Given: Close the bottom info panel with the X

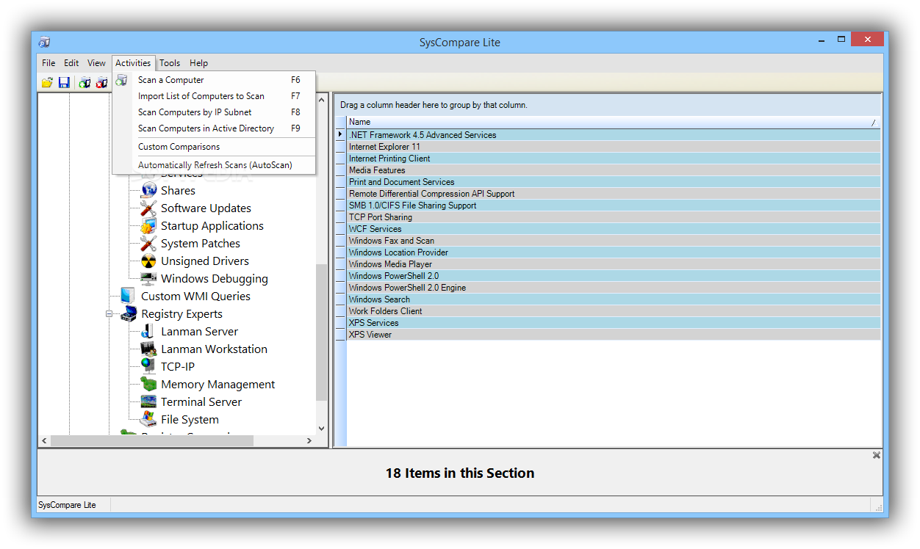Looking at the screenshot, I should (x=876, y=455).
